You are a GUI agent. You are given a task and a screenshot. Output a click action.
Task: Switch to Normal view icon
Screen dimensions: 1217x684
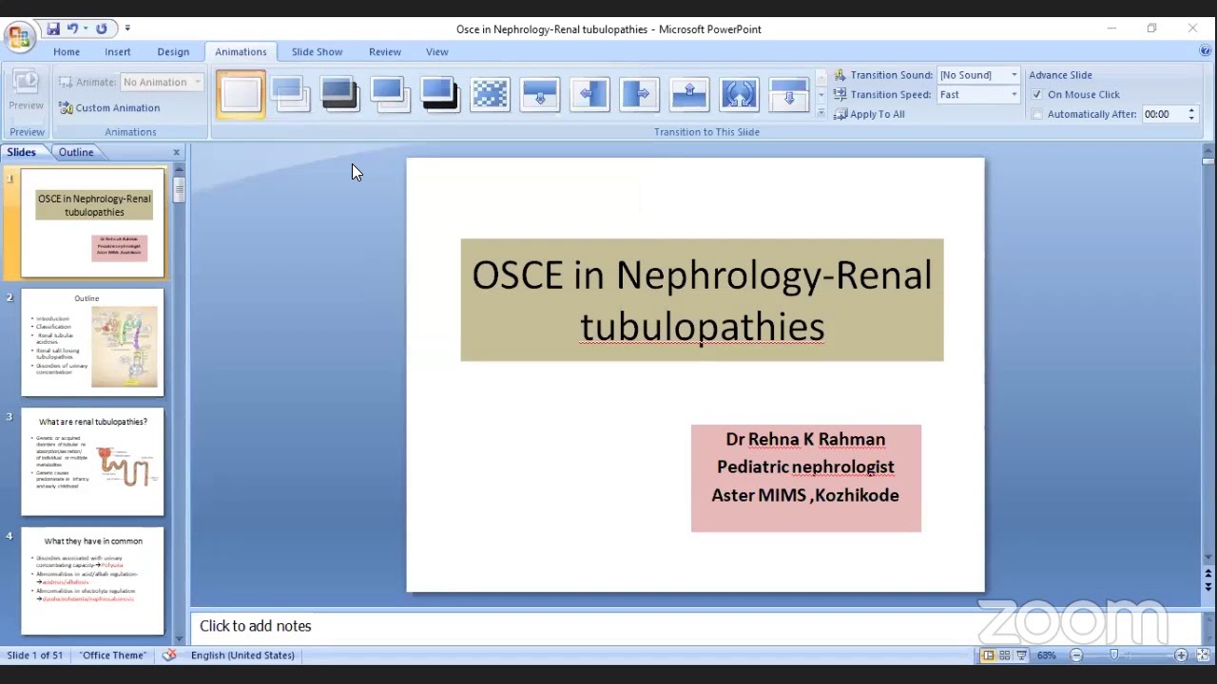coord(988,655)
